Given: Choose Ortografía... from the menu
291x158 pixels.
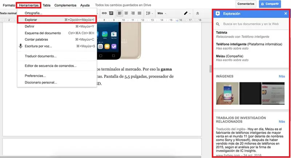Looking at the screenshot, I should [x=57, y=13].
